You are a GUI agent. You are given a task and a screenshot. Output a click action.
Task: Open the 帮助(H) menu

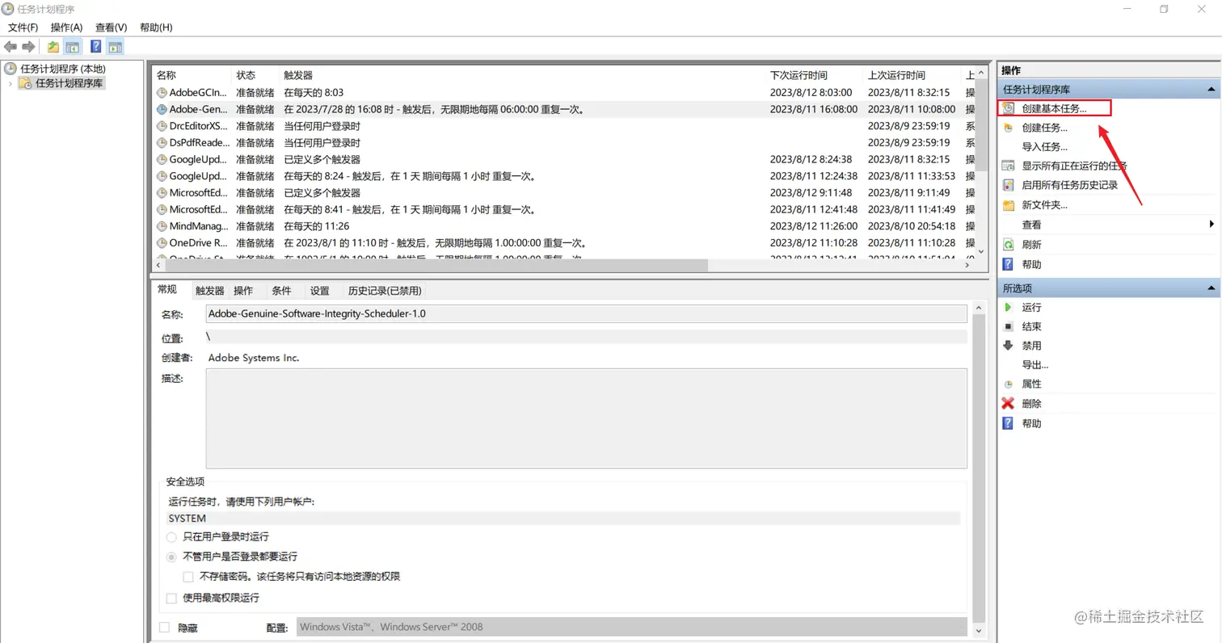[x=156, y=27]
